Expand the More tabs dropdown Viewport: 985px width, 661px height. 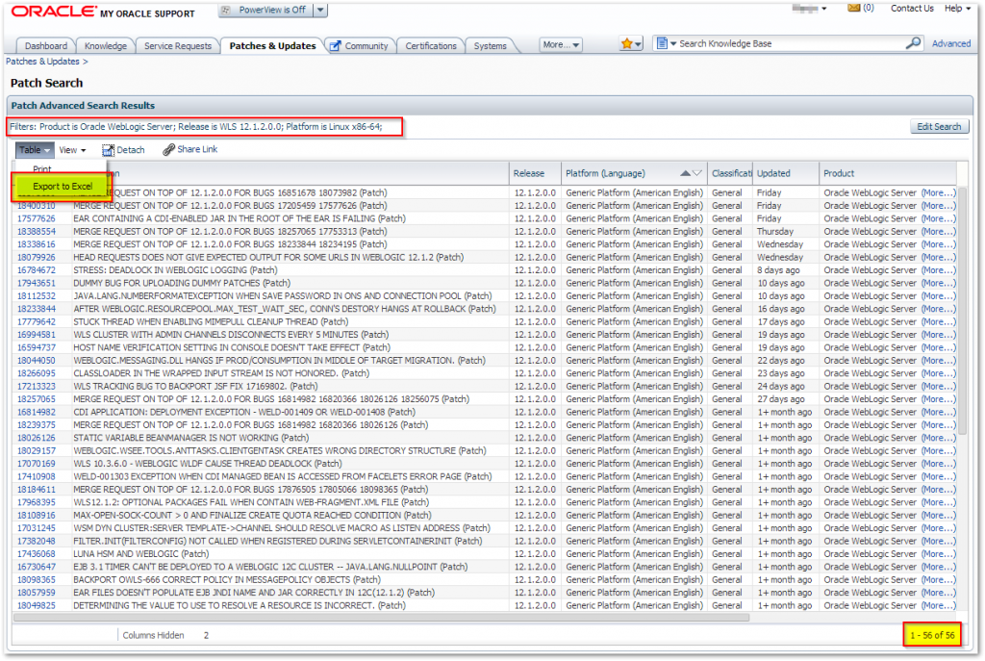(561, 45)
